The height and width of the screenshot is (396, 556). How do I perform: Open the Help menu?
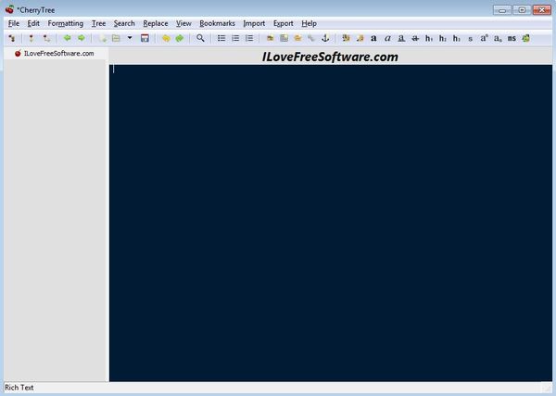pos(309,23)
